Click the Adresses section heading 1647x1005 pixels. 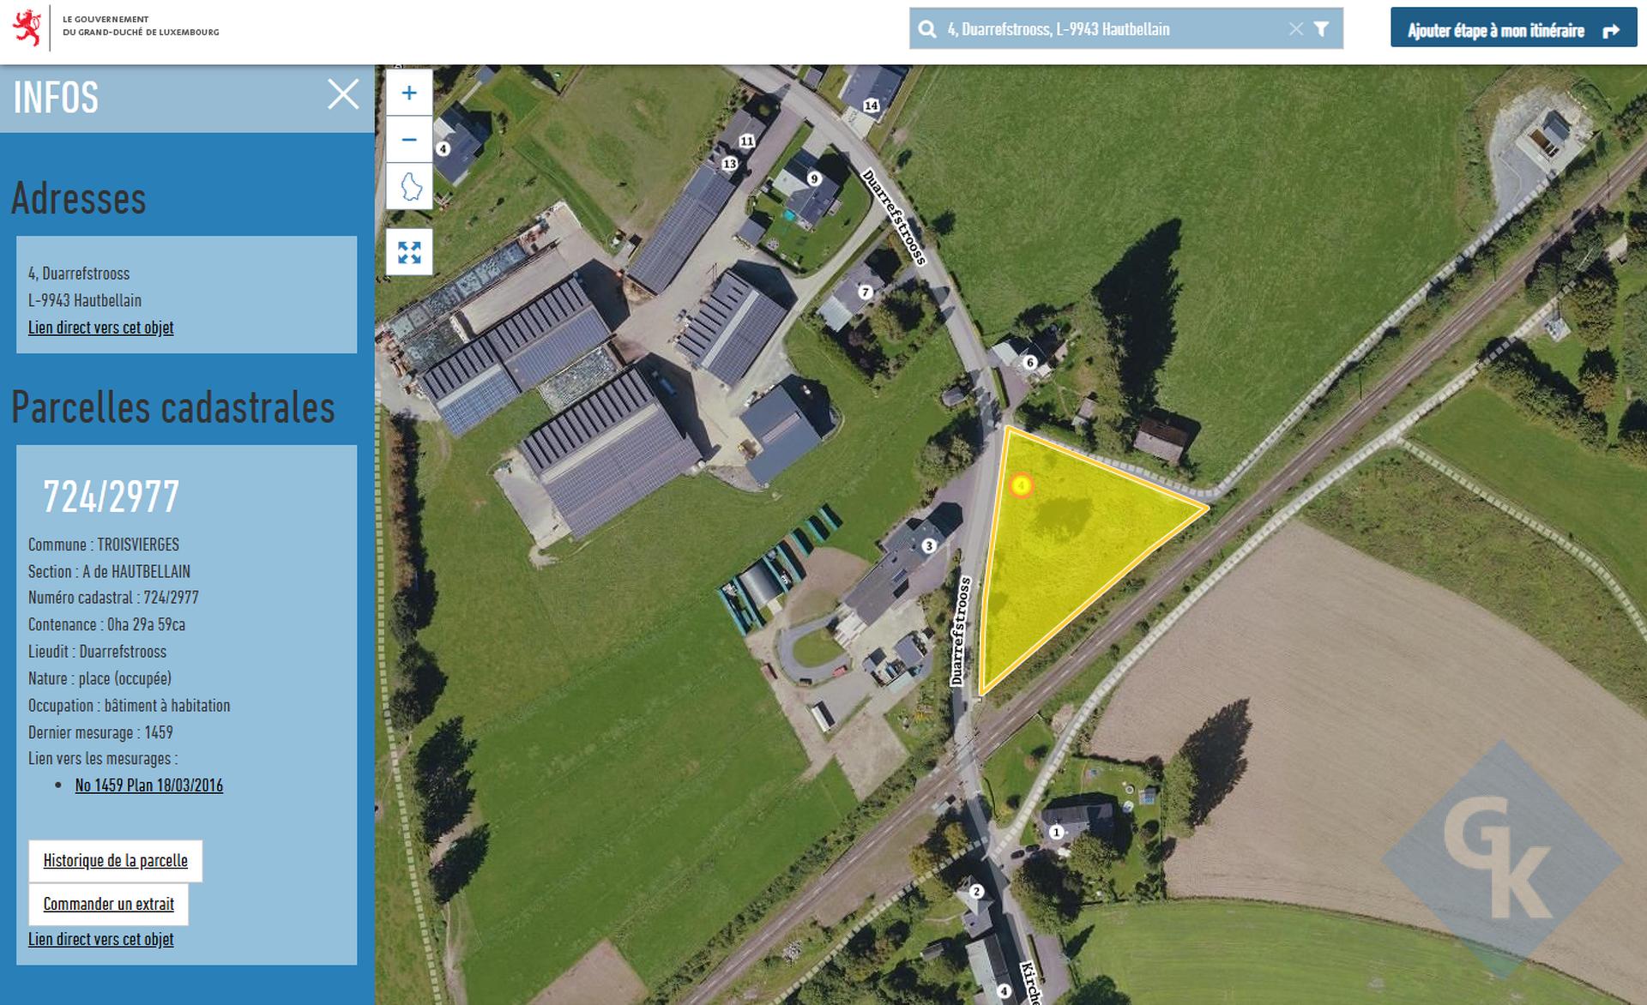pyautogui.click(x=79, y=199)
